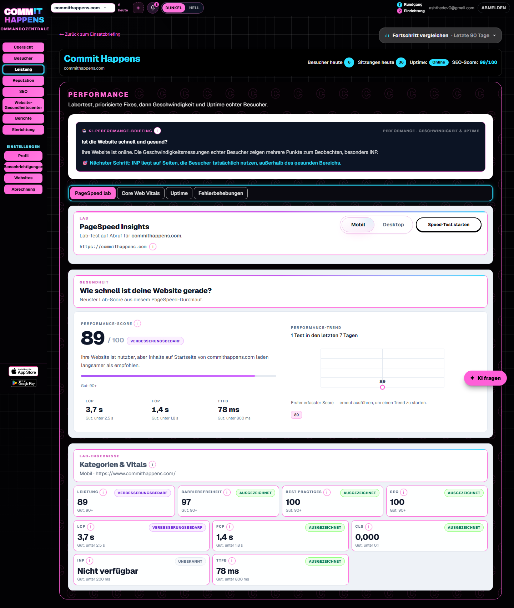Open the LCP card info icon

click(91, 527)
